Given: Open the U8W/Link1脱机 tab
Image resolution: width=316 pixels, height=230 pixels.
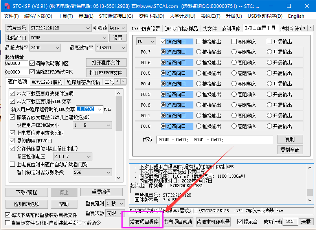Looking at the screenshot, I should [47, 82].
